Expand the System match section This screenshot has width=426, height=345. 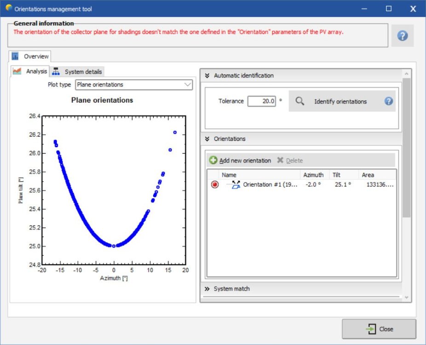207,289
